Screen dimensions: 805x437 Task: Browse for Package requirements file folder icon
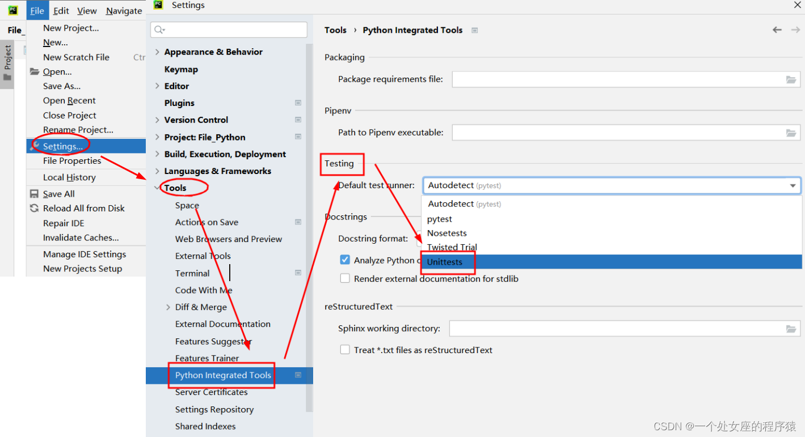(791, 79)
